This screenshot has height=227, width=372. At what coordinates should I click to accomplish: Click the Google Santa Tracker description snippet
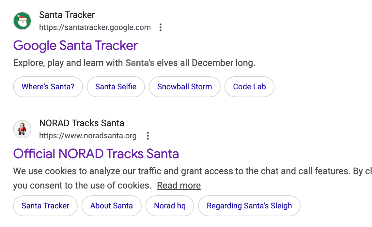[x=134, y=63]
